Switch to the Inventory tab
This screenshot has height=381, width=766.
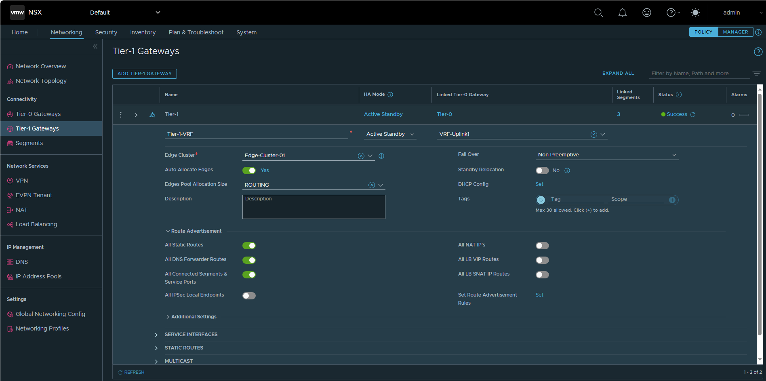coord(143,32)
